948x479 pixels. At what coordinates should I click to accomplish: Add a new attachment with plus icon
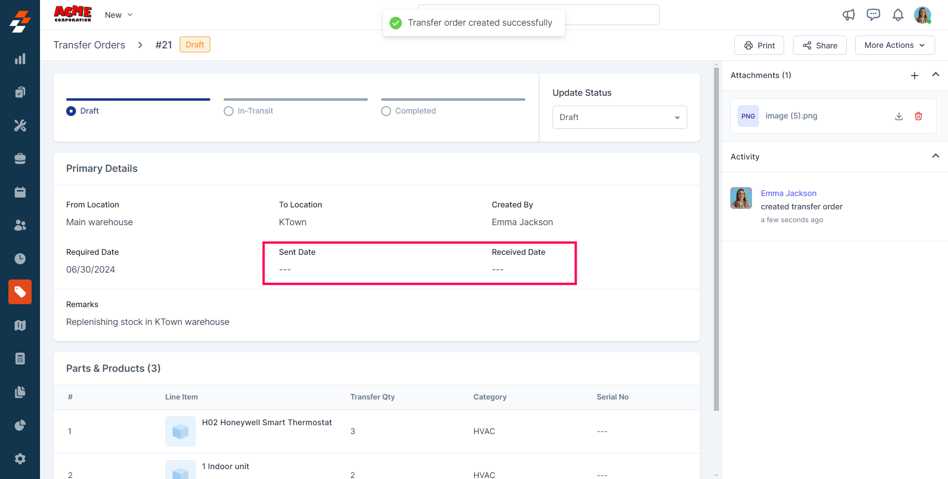click(914, 76)
